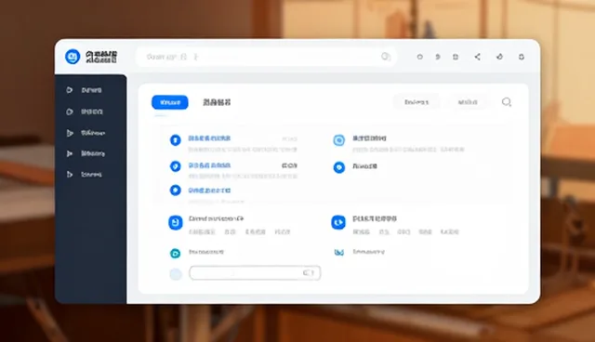
Task: Focus the outlined text input at the panel's bottom
Action: [255, 273]
